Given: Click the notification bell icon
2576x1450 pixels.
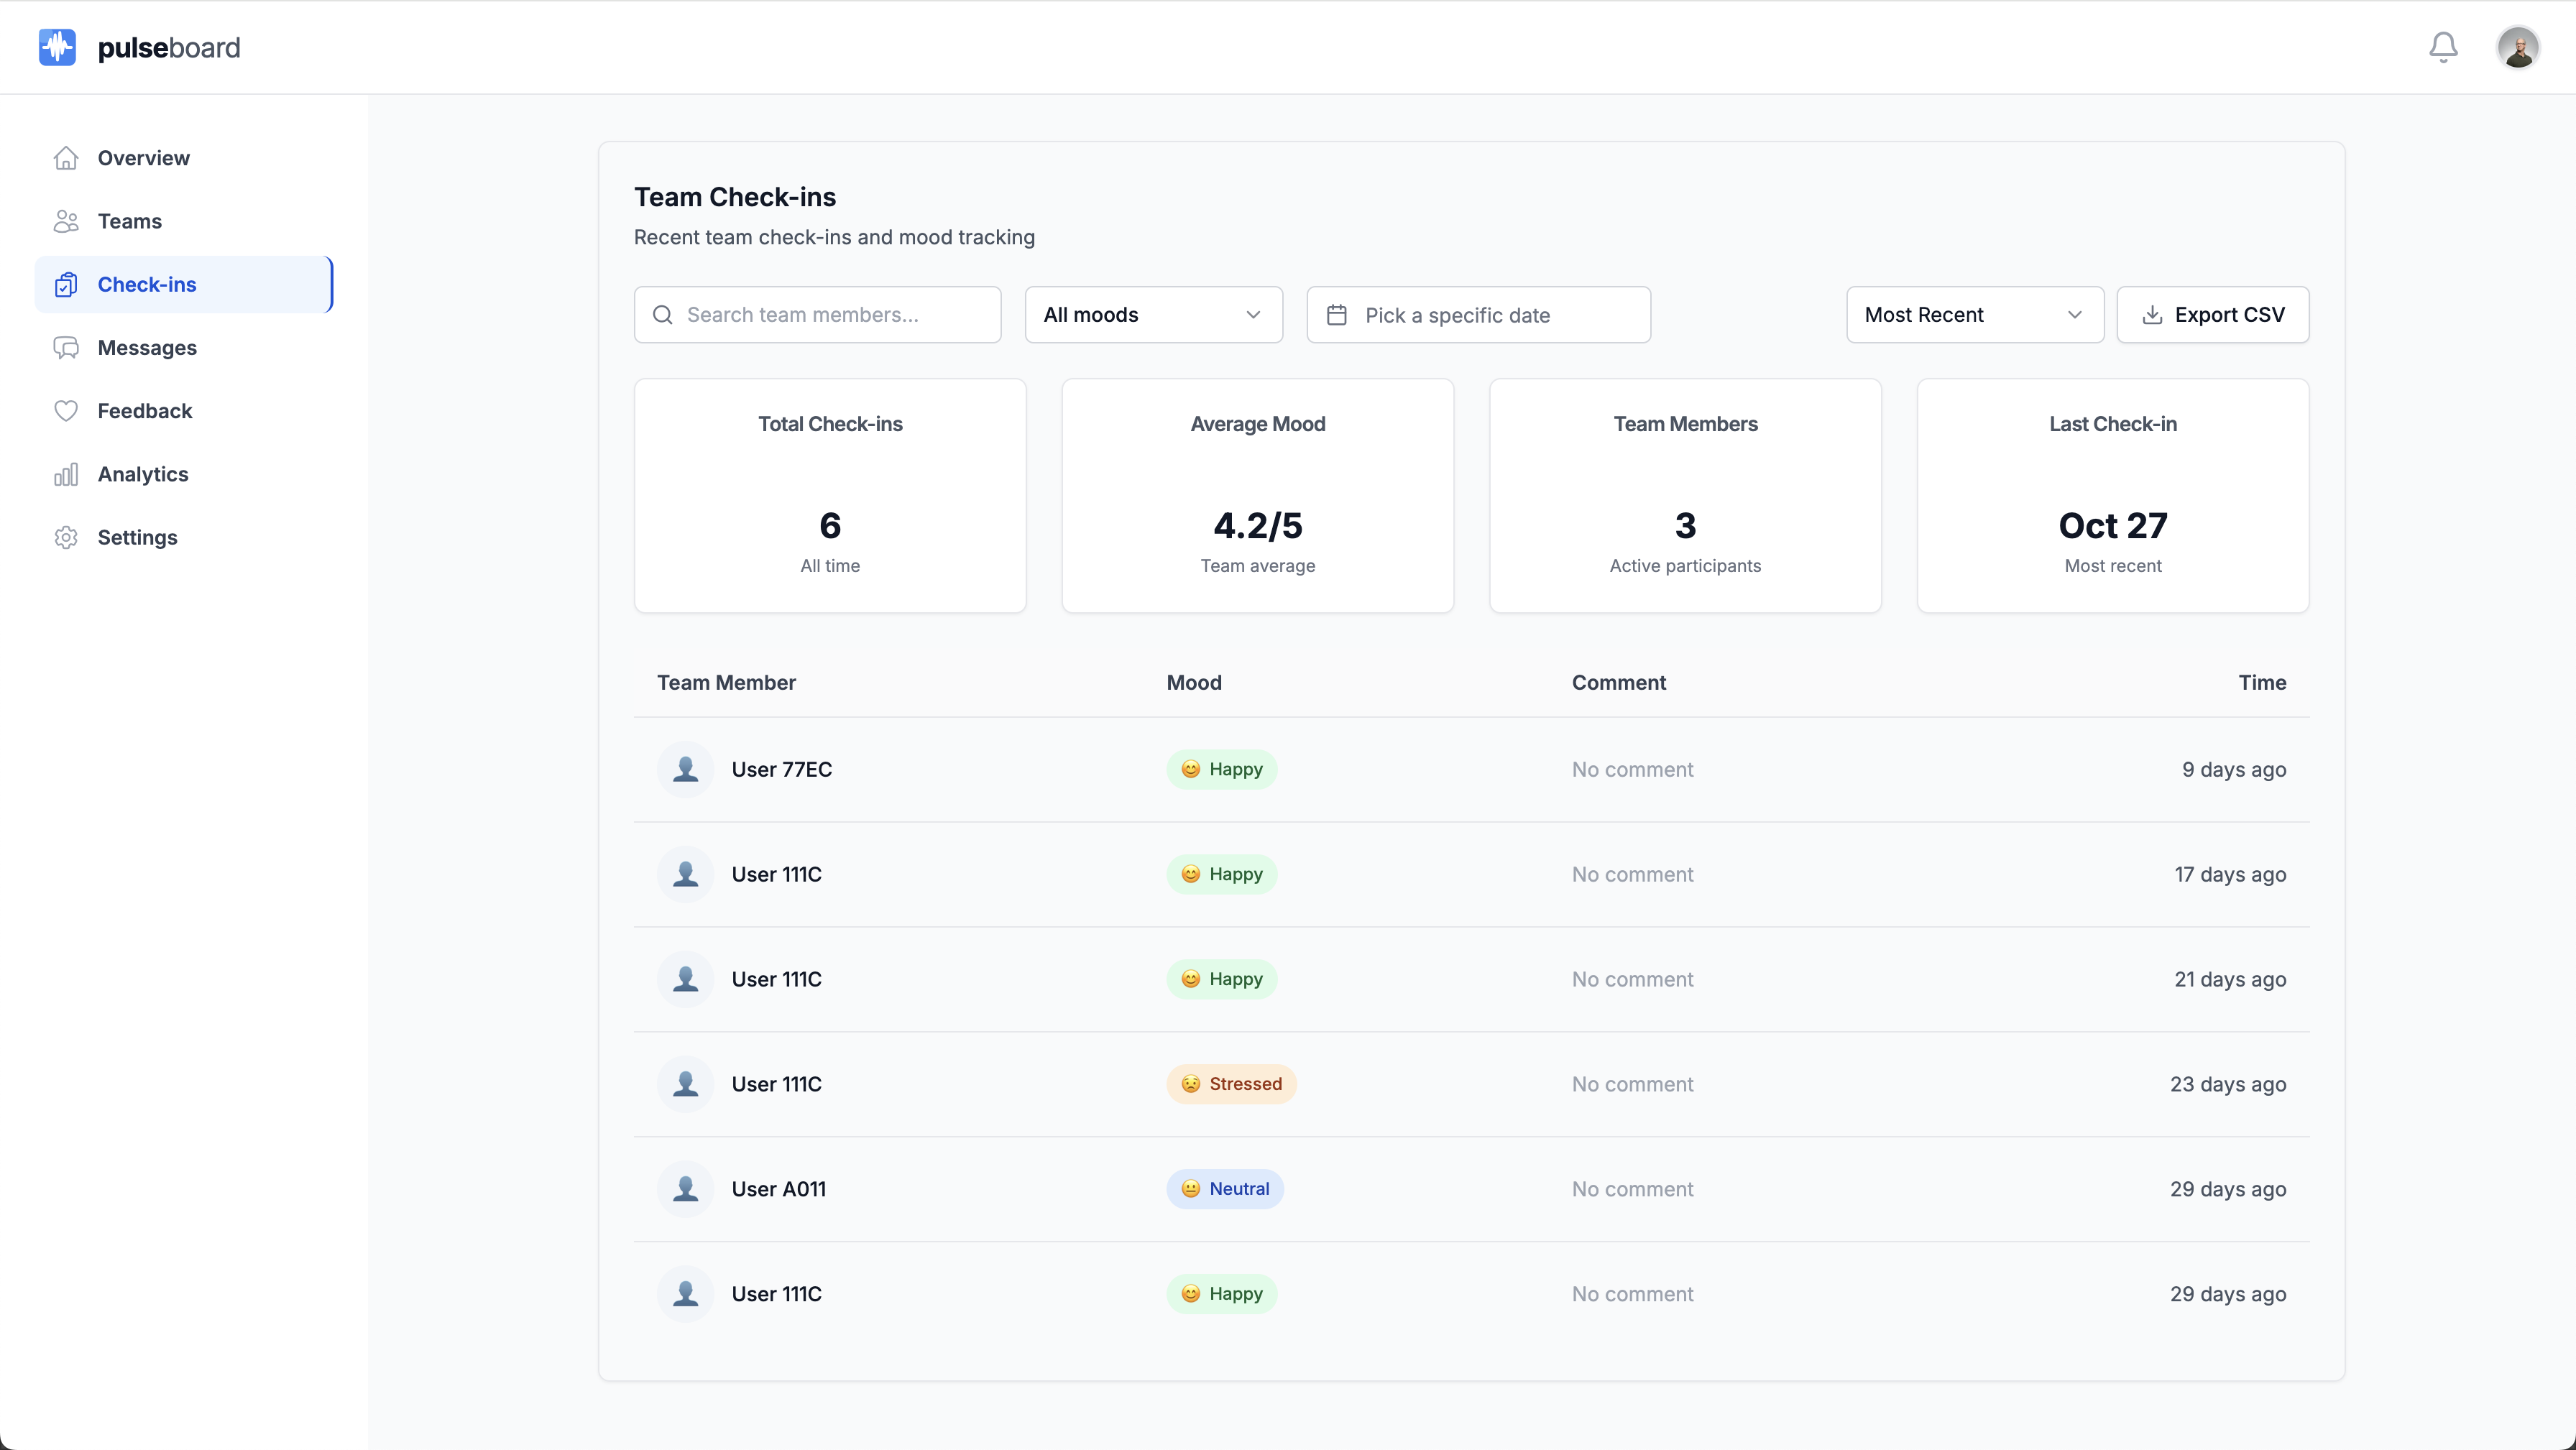Looking at the screenshot, I should (x=2443, y=47).
